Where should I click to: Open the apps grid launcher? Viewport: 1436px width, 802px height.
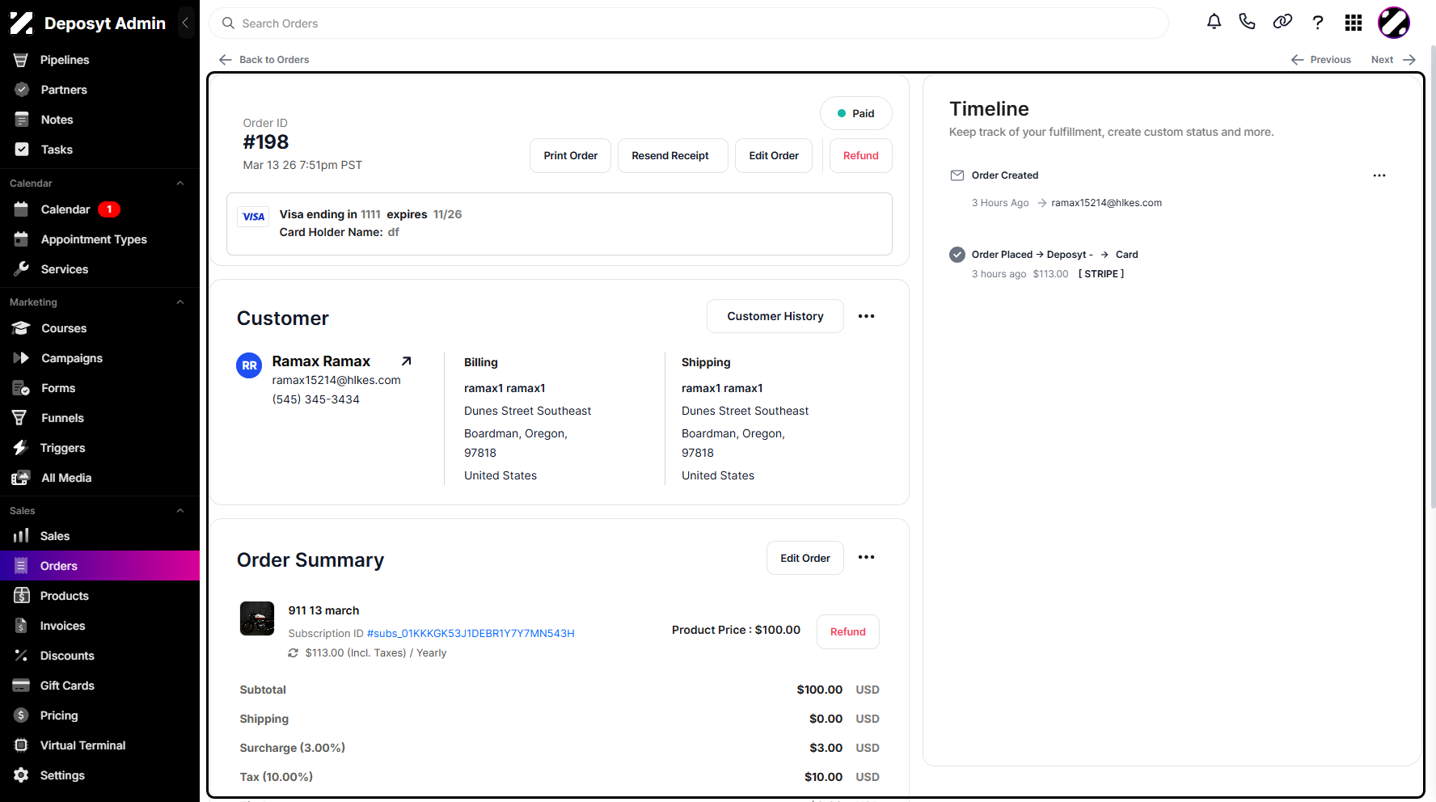[1354, 23]
